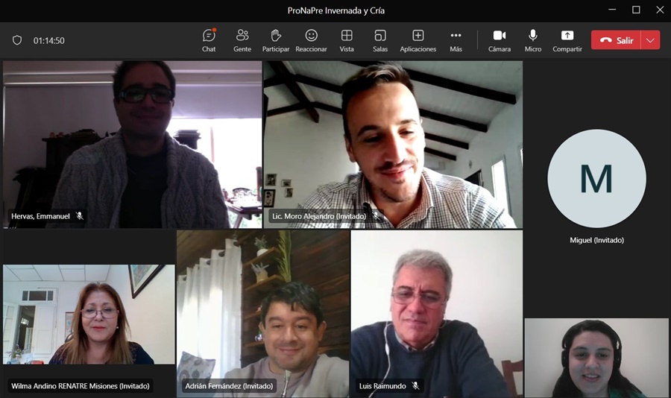Image resolution: width=671 pixels, height=398 pixels.
Task: Expand the arrow next to Salir
Action: tap(651, 40)
